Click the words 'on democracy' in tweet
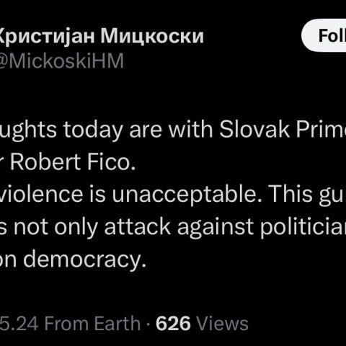 tap(74, 260)
